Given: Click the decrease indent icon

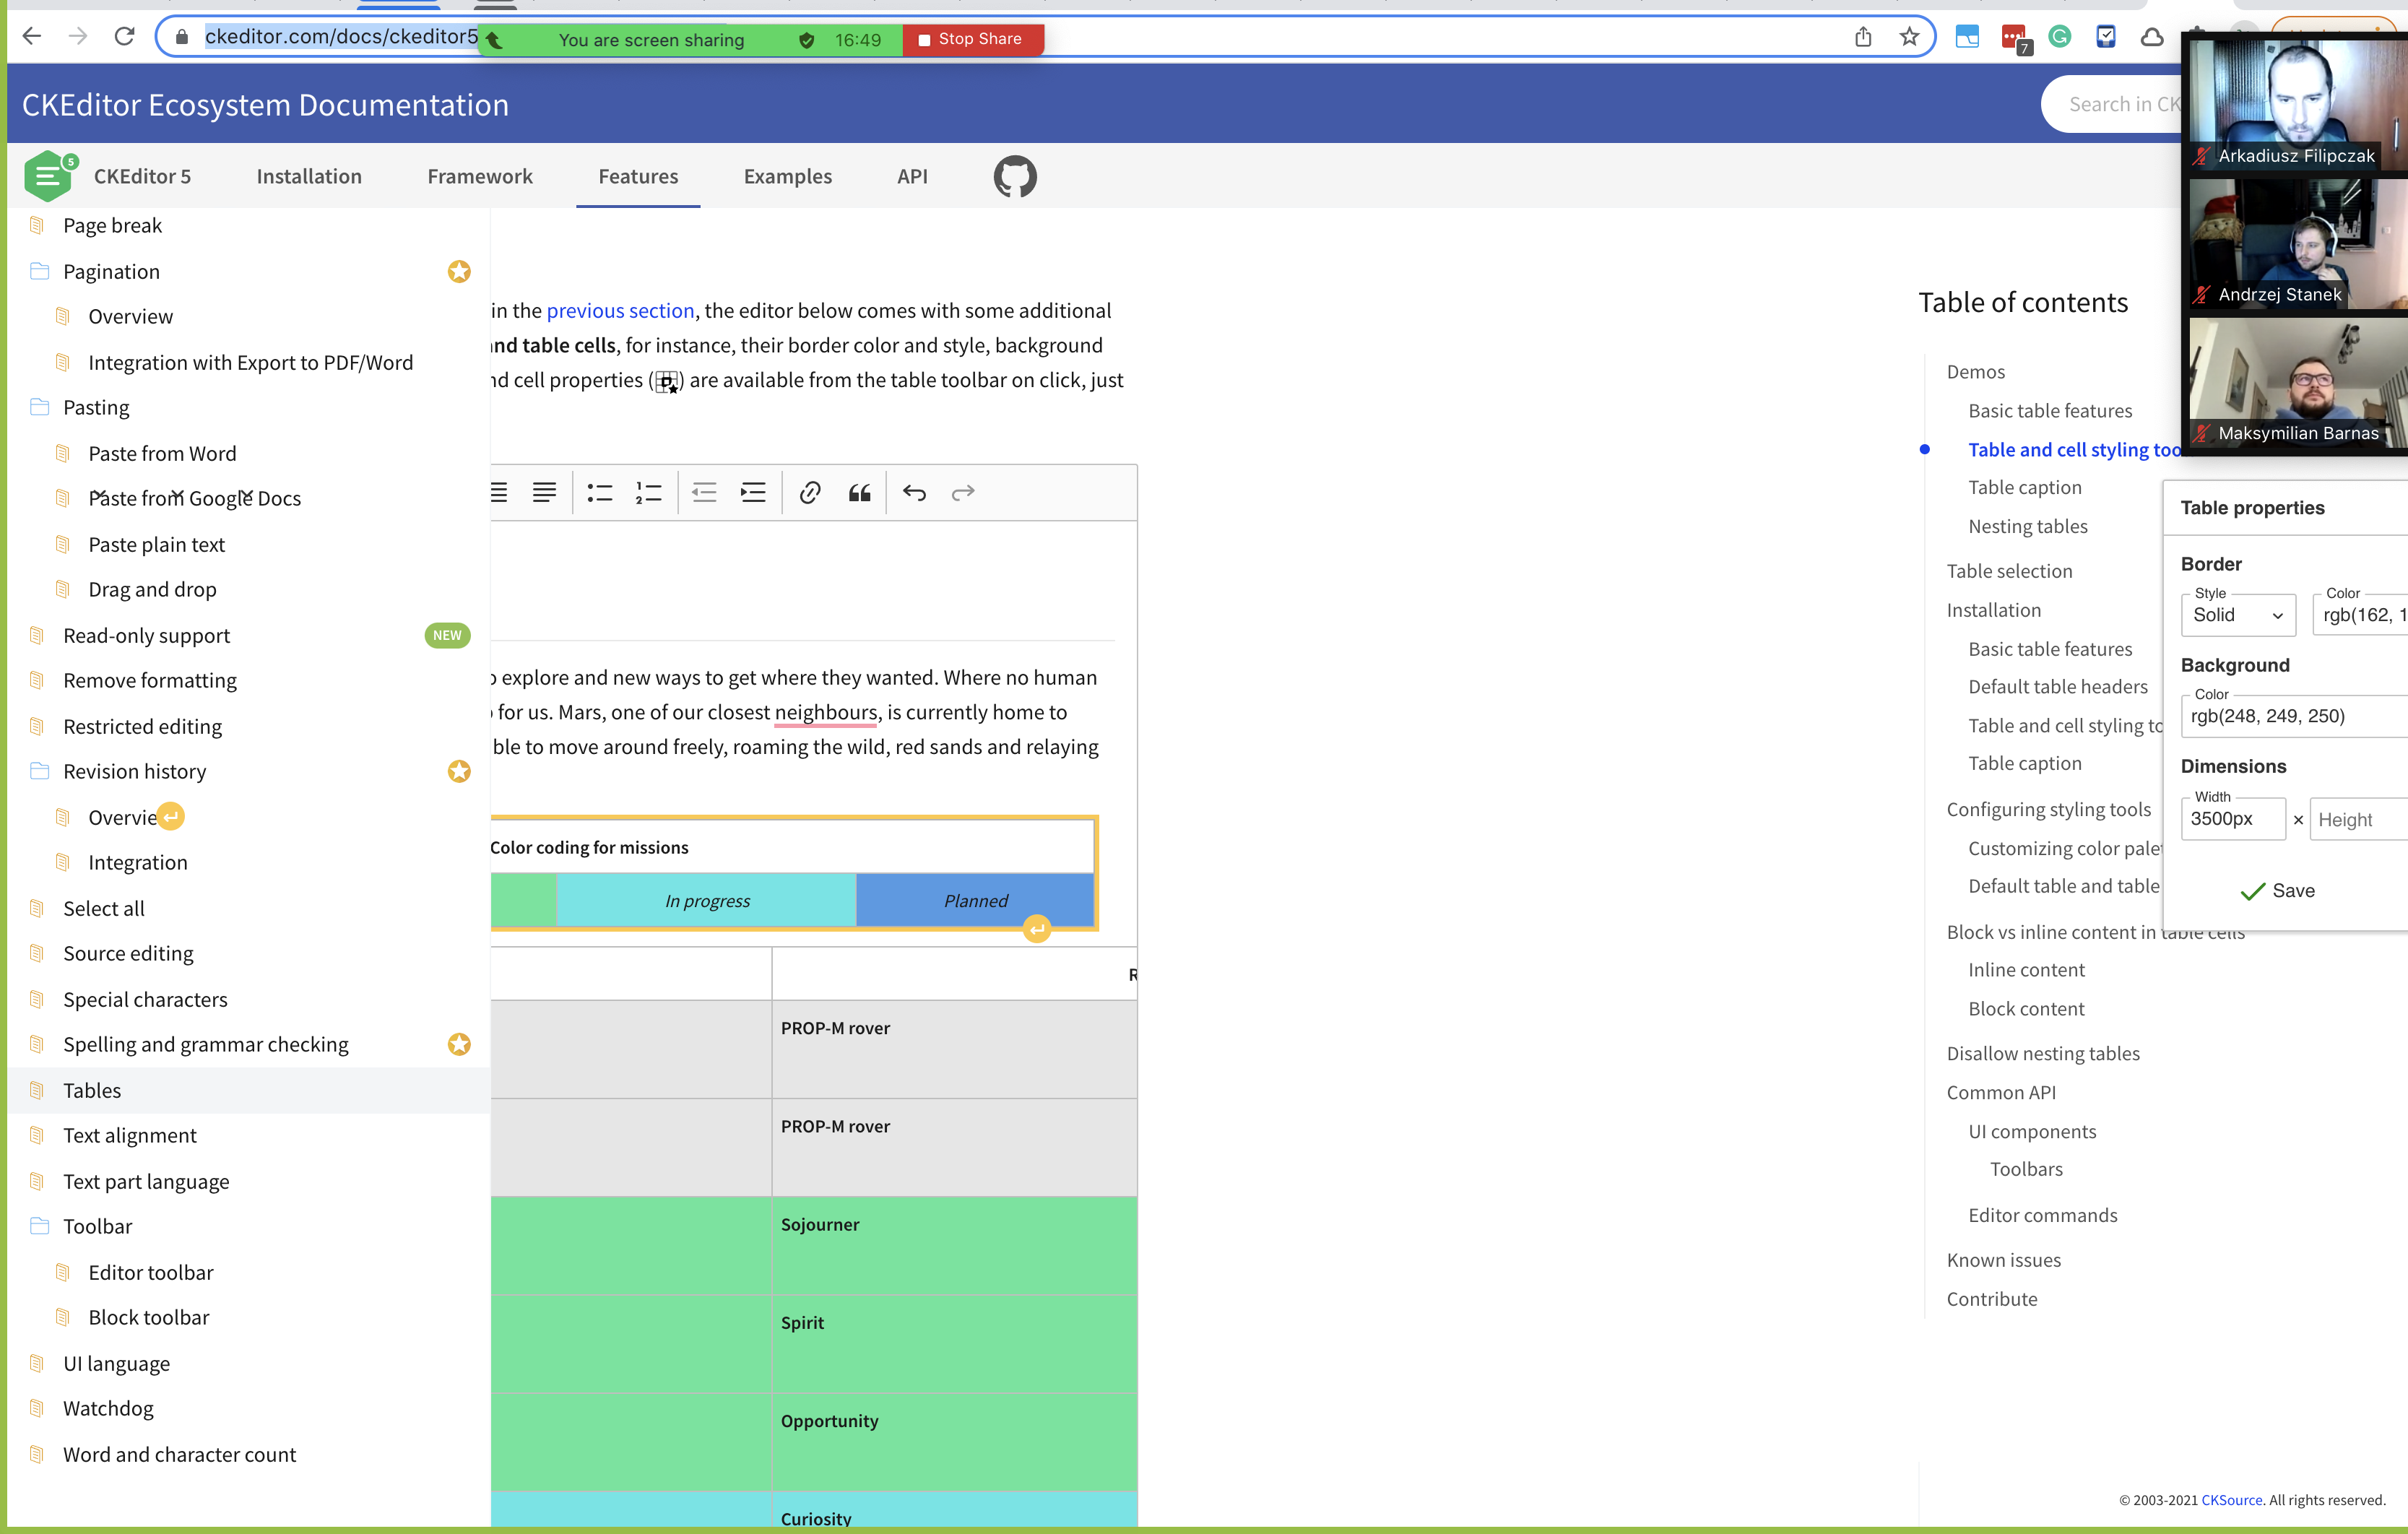Looking at the screenshot, I should 704,492.
